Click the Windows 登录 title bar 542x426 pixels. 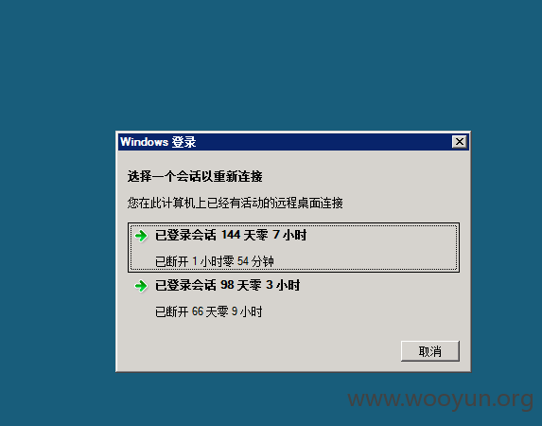(x=293, y=142)
